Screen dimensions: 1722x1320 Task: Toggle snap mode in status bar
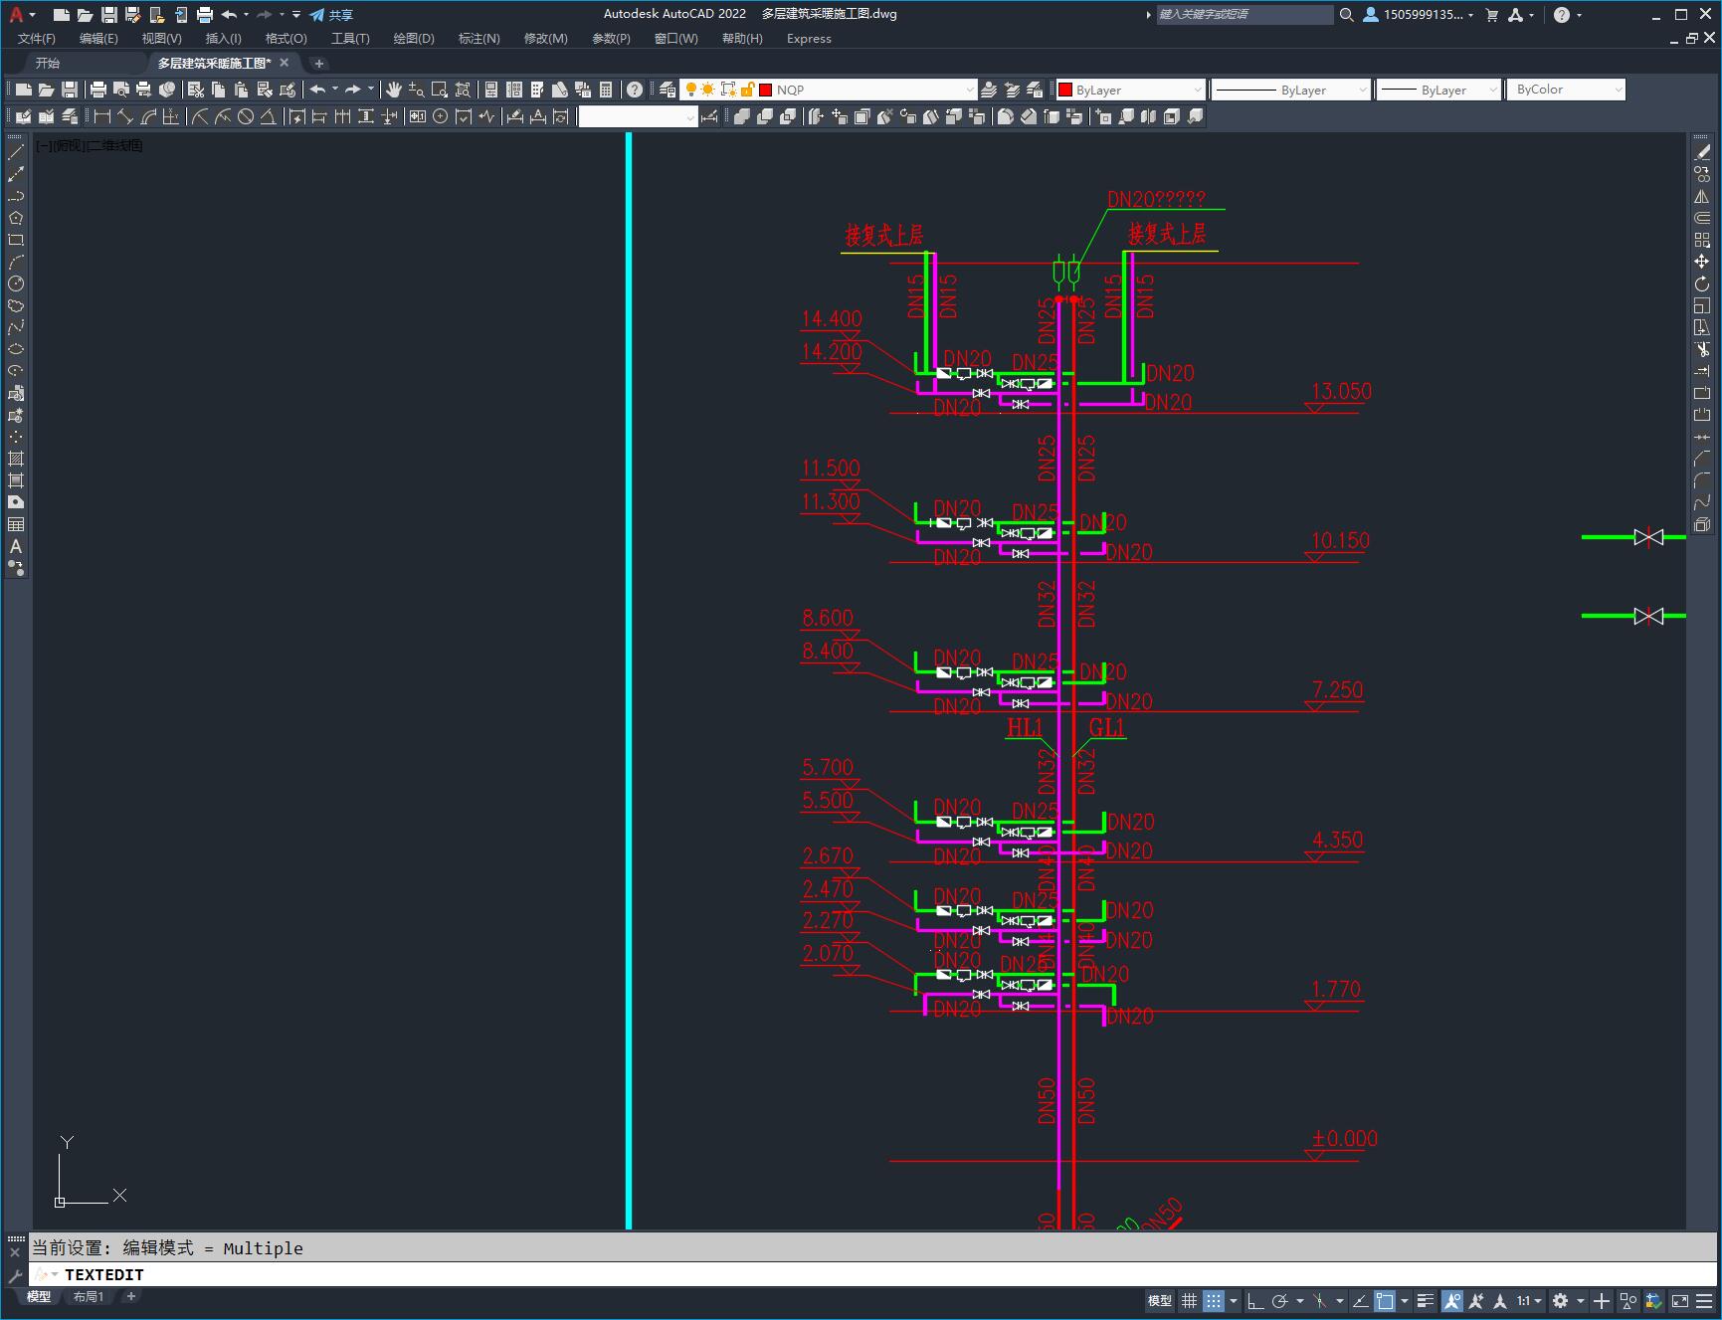(1214, 1300)
